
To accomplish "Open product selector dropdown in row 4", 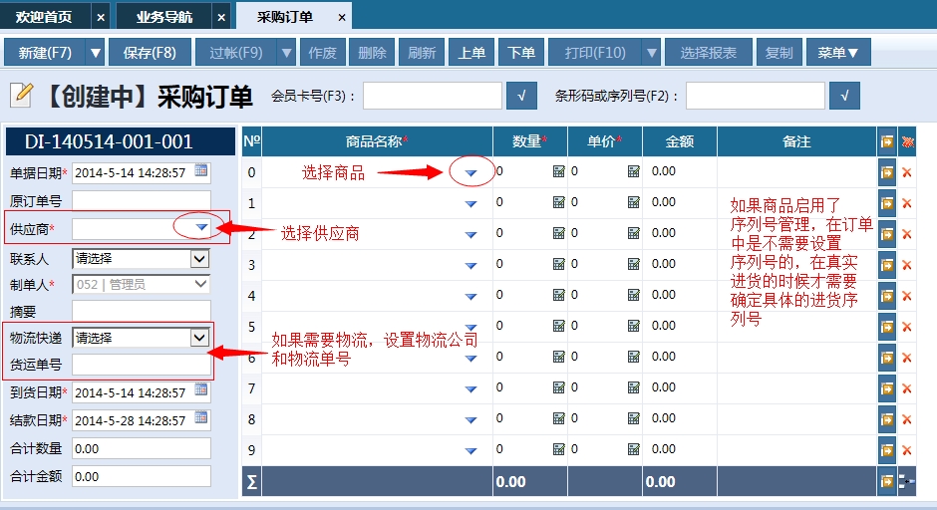I will pos(470,297).
